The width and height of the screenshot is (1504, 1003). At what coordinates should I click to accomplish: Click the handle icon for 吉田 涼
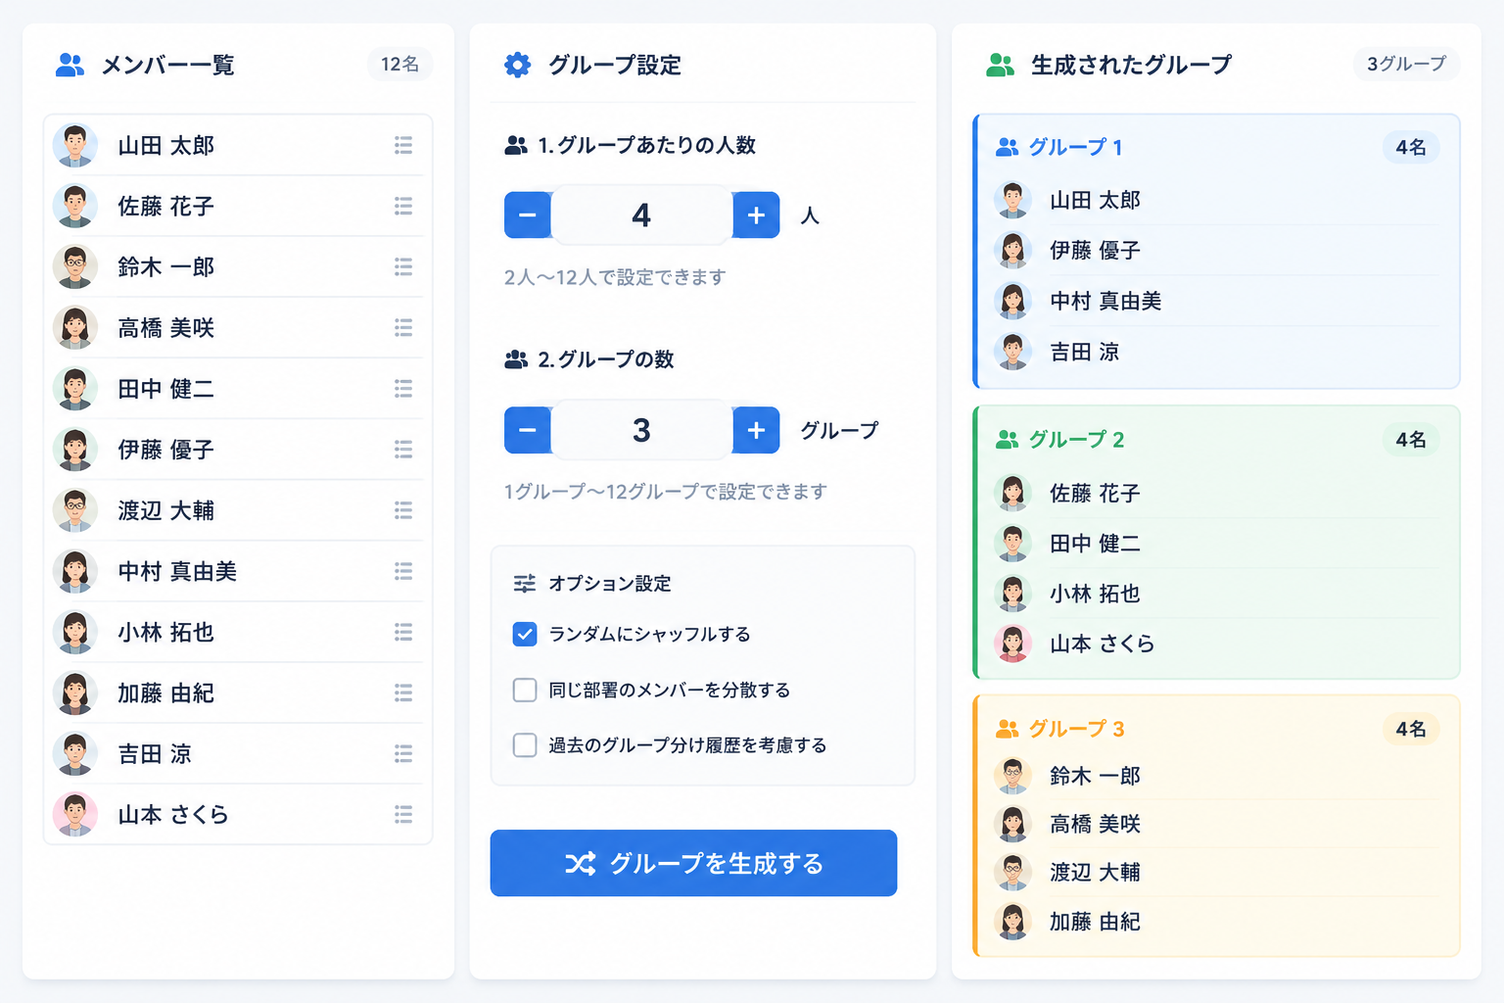click(403, 754)
